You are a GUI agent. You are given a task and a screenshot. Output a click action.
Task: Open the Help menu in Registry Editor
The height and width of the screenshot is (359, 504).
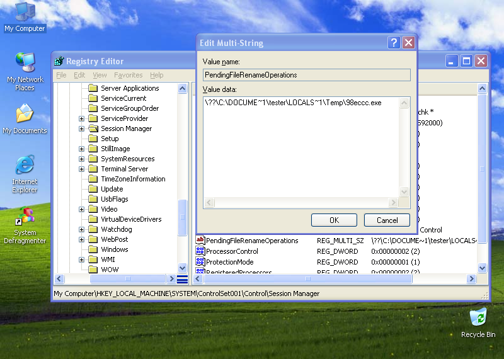click(156, 75)
